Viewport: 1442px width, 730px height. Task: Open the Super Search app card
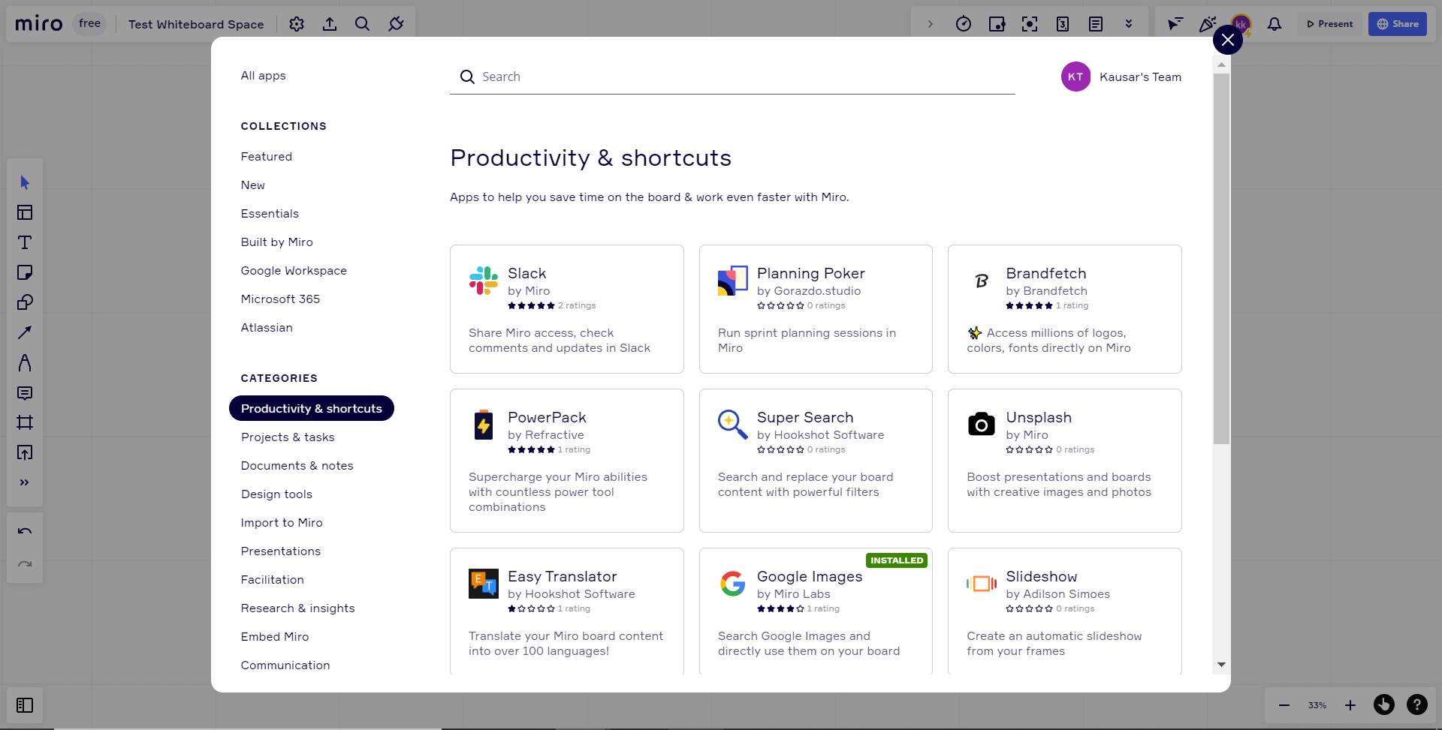point(816,461)
